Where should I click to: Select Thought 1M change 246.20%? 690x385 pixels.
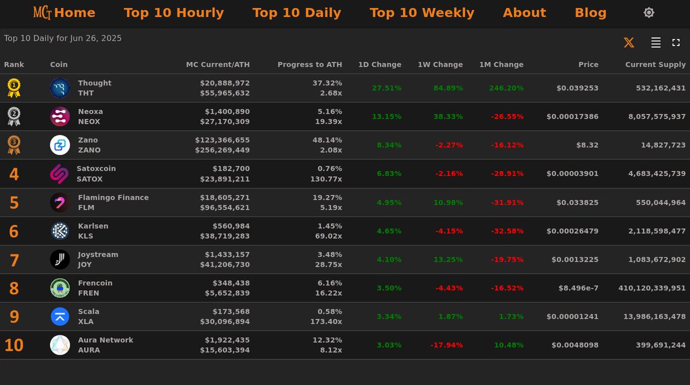507,88
